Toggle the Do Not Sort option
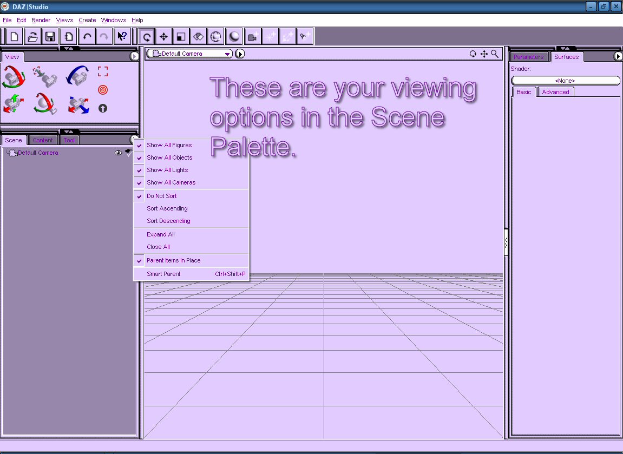 pyautogui.click(x=191, y=196)
